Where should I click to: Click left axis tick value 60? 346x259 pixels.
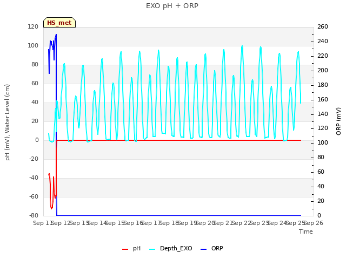[x=35, y=83]
